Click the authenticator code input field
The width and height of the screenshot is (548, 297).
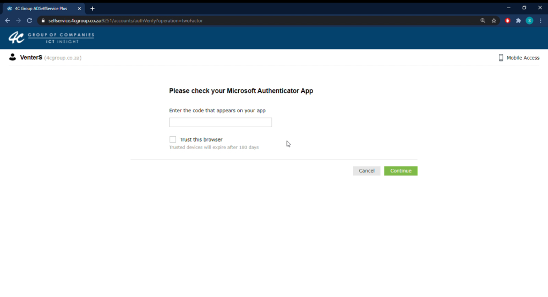(220, 122)
